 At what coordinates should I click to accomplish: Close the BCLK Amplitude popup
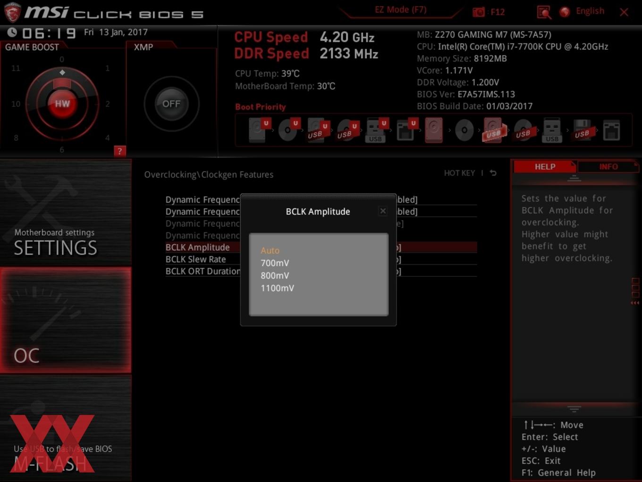coord(383,211)
